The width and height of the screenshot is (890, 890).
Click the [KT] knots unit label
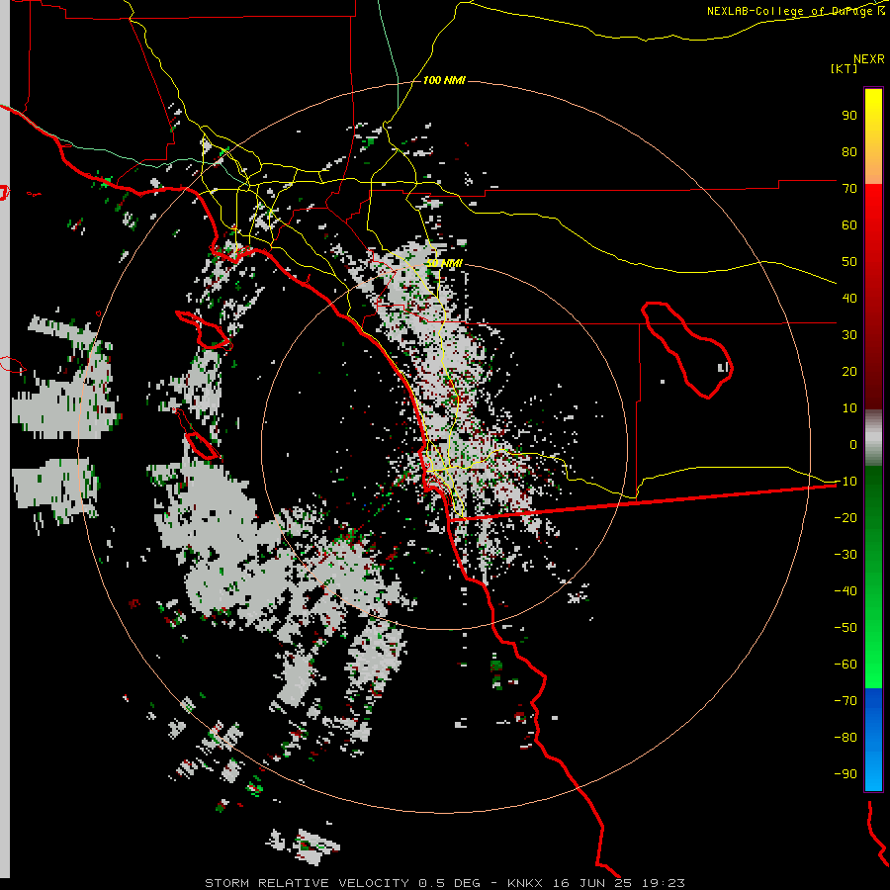tap(844, 68)
